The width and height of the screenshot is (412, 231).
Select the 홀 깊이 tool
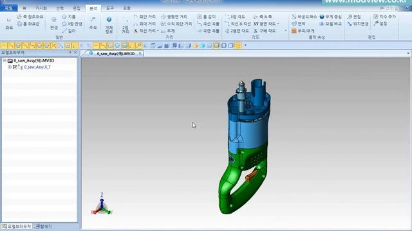[207, 17]
